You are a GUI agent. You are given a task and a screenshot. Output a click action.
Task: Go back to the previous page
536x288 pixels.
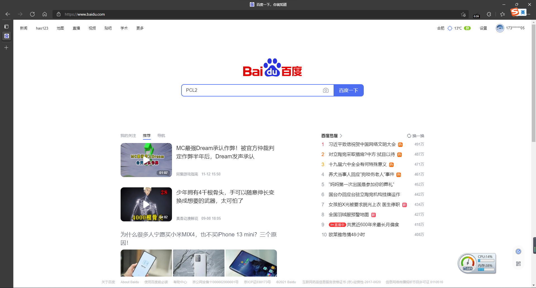click(8, 14)
